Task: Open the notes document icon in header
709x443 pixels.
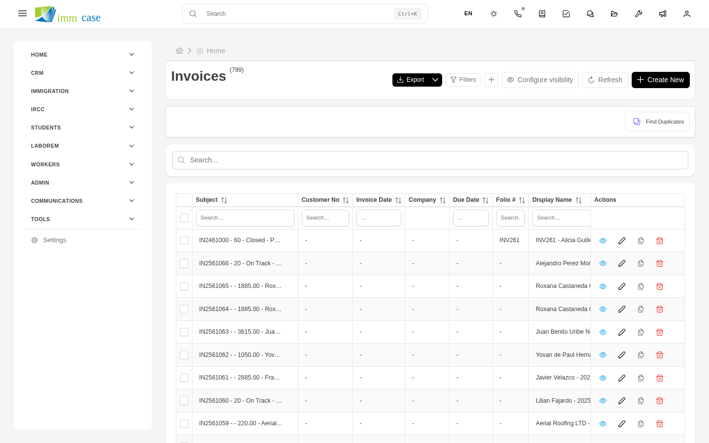Action: tap(542, 14)
